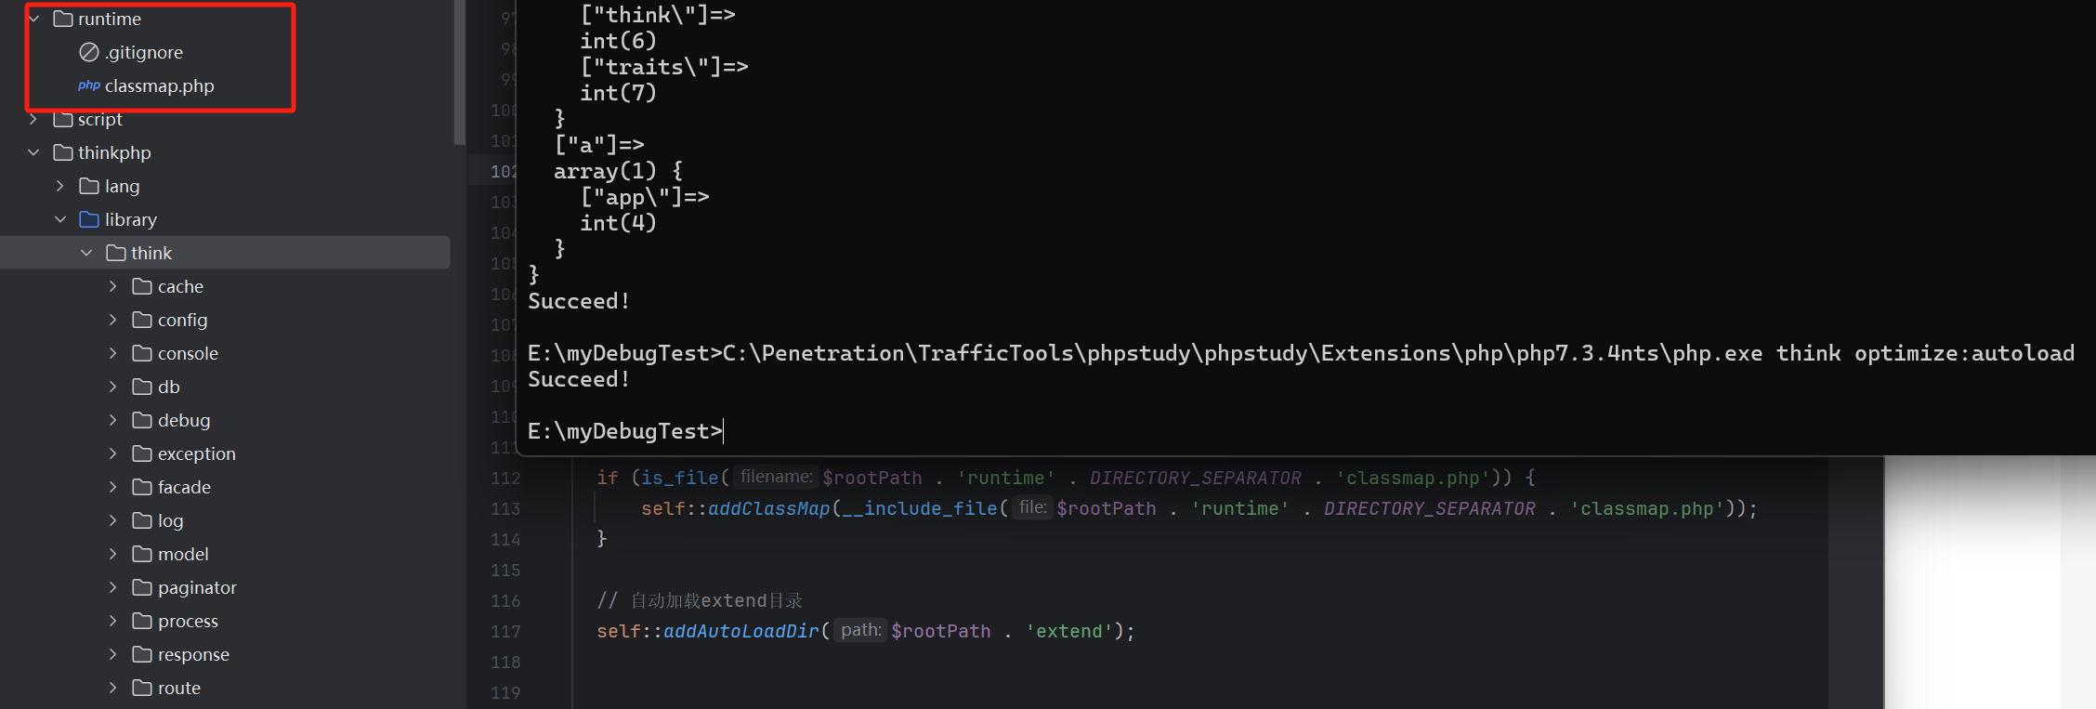Click the .gitignore file icon
The height and width of the screenshot is (709, 2096).
pos(89,52)
